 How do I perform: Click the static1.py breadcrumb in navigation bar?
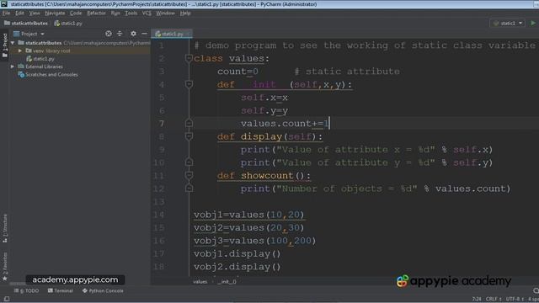click(68, 24)
